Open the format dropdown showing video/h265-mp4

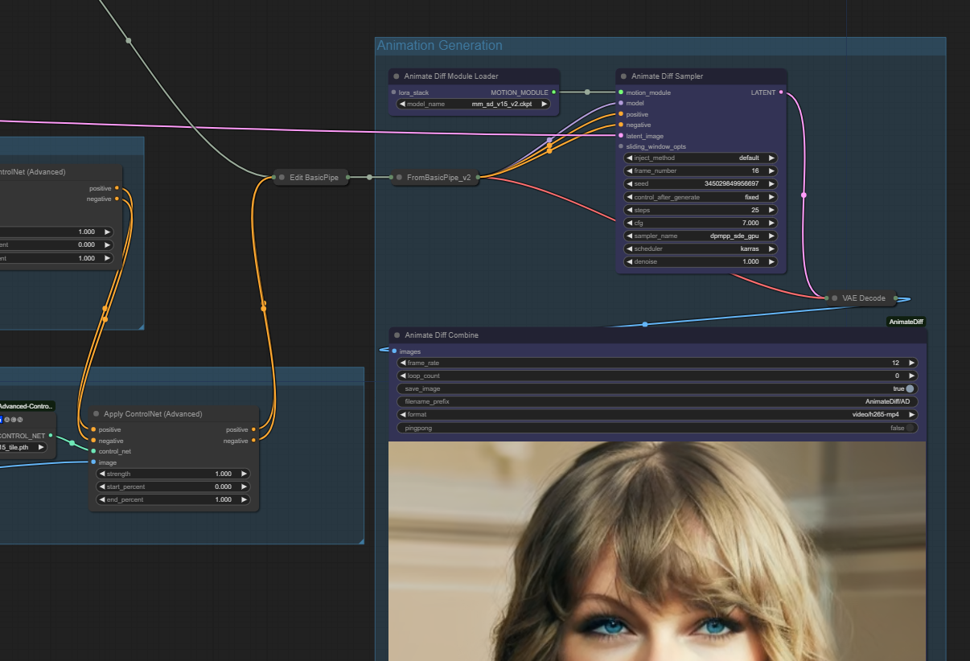coord(657,415)
